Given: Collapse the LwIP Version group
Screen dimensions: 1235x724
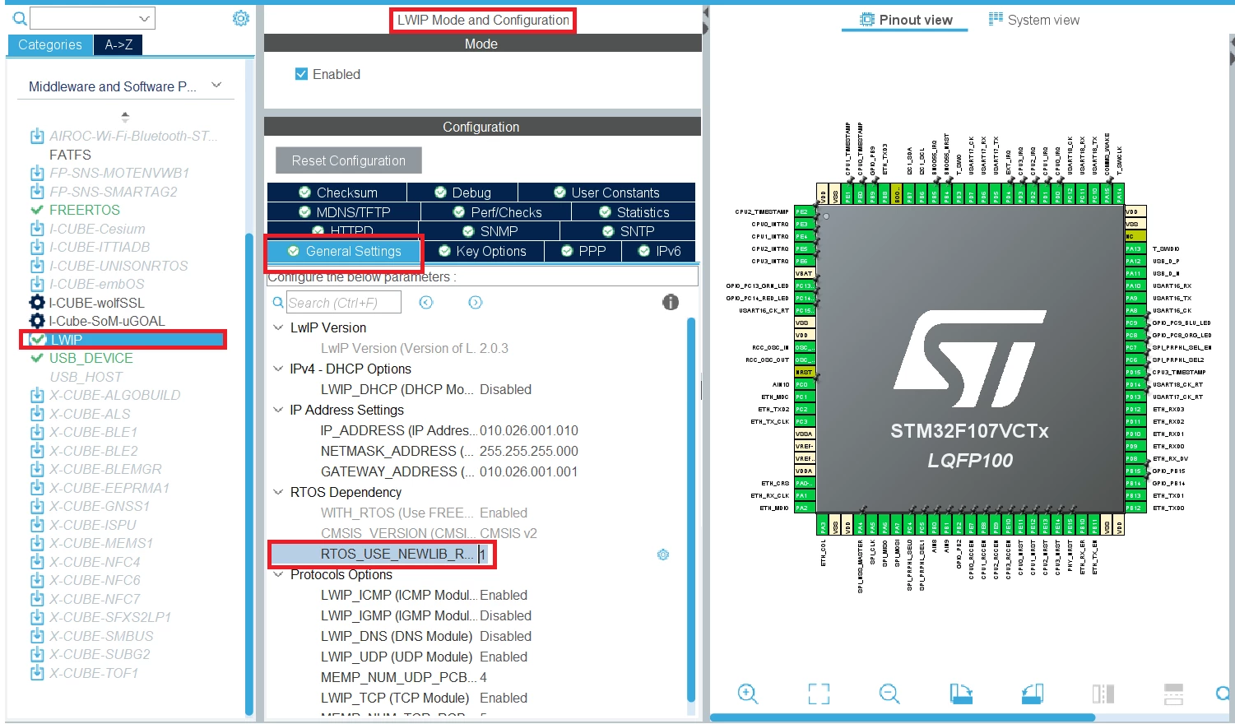Looking at the screenshot, I should coord(277,327).
